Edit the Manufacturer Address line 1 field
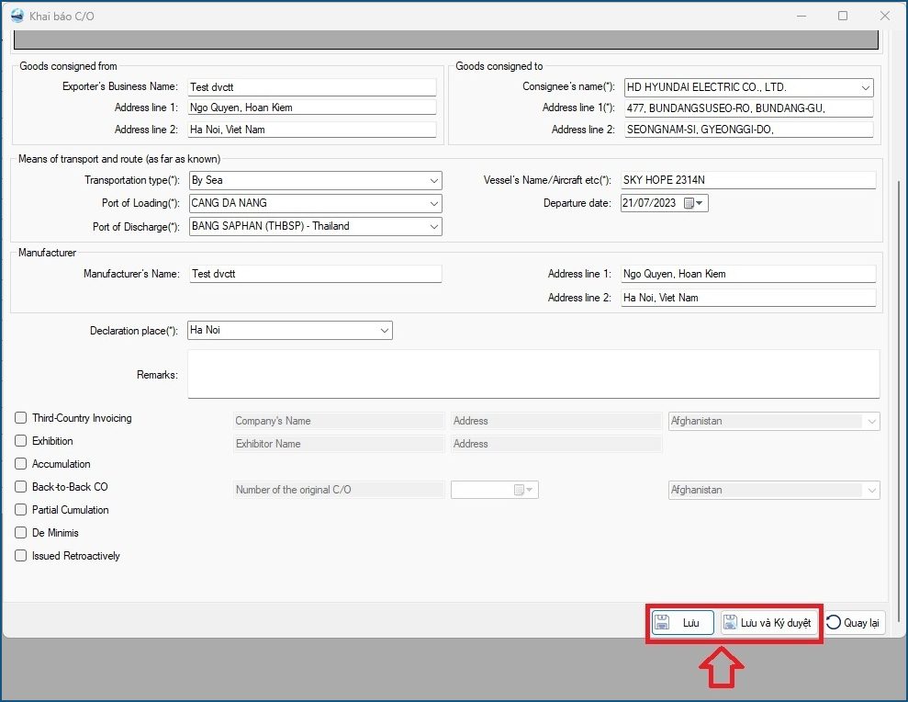Image resolution: width=908 pixels, height=702 pixels. 748,274
